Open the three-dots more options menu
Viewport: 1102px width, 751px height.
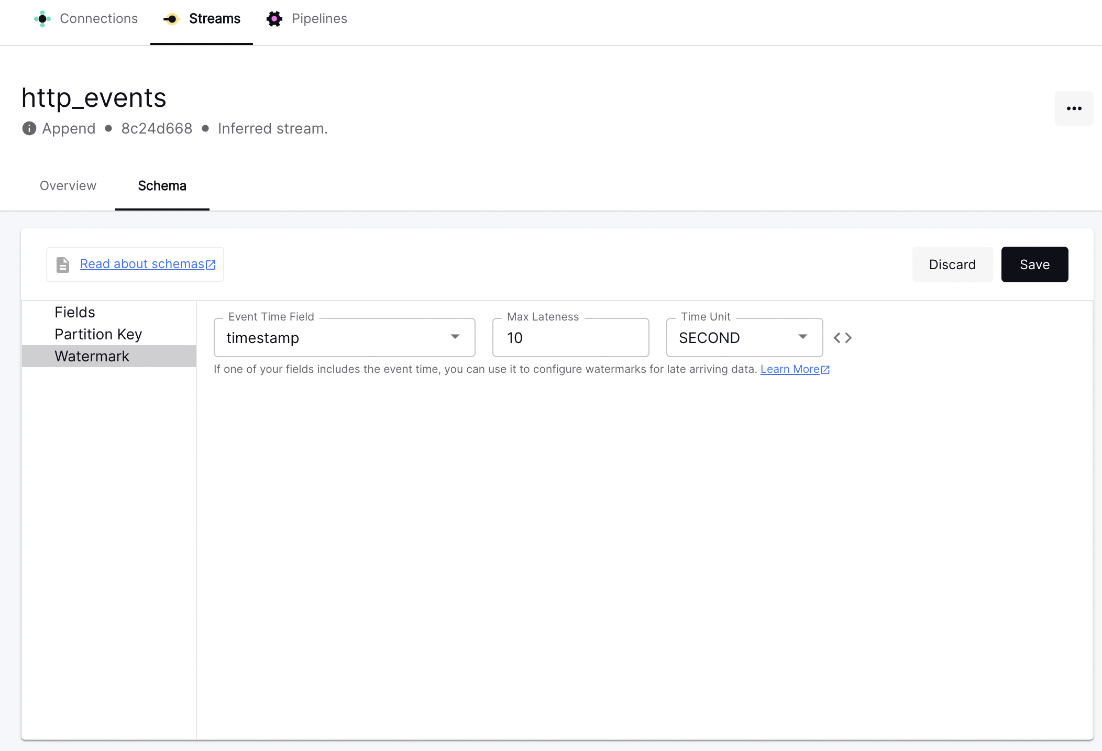pos(1074,108)
